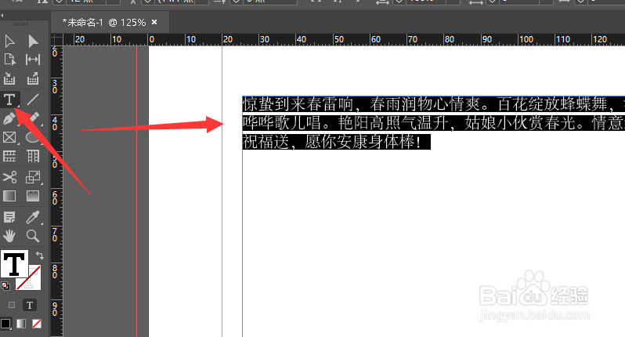The height and width of the screenshot is (337, 625).
Task: Select the Eyedropper tool
Action: pyautogui.click(x=33, y=217)
